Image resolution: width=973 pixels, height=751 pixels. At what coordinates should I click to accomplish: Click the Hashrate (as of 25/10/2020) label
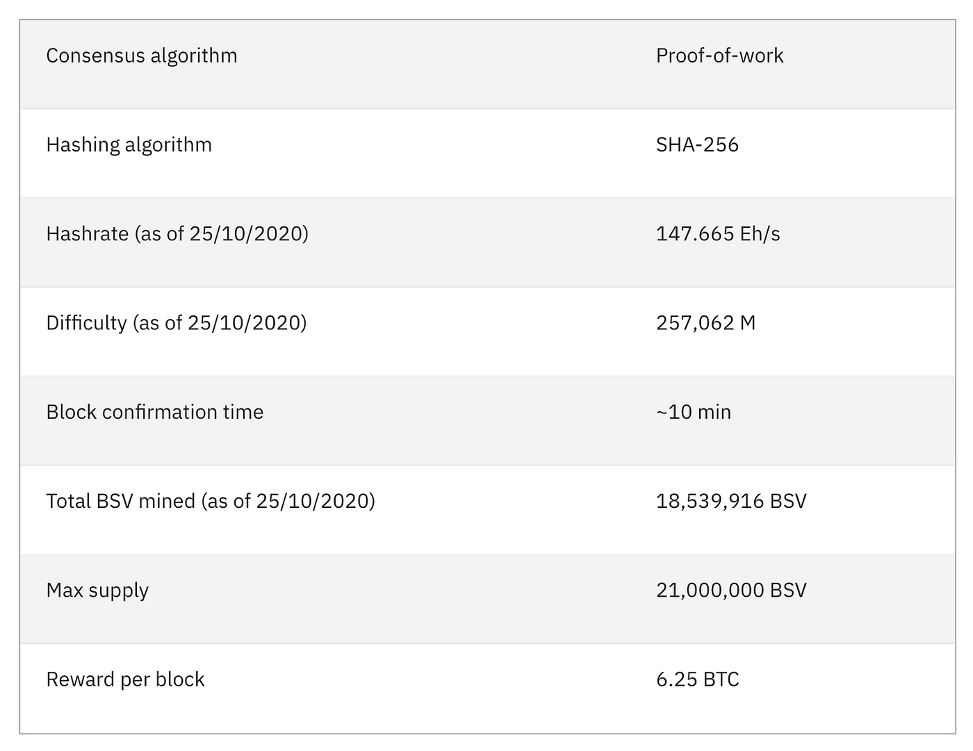pyautogui.click(x=177, y=233)
